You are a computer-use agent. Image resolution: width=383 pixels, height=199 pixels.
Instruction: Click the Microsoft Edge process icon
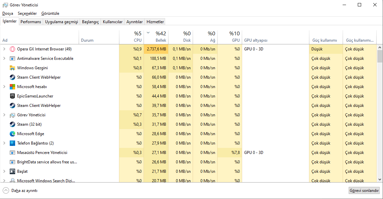pos(12,134)
